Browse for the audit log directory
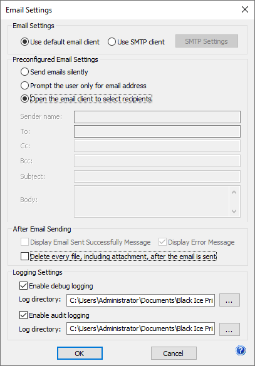 [x=229, y=329]
